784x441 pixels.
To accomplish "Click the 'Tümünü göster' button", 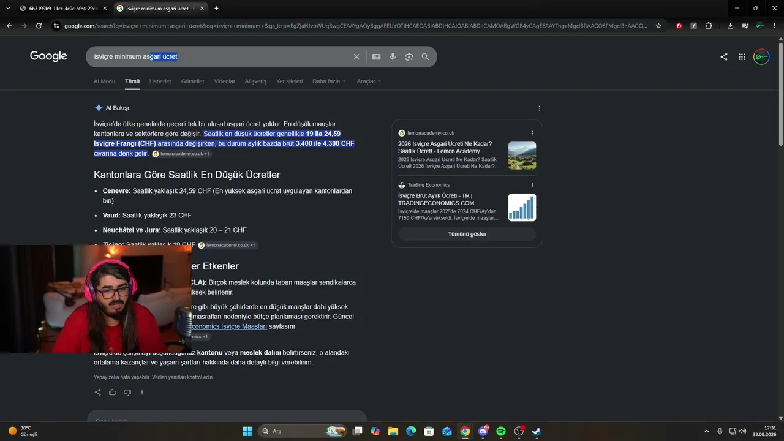I will (467, 234).
